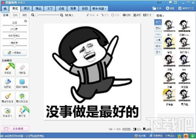Screen dimensions: 196x139
Task: Open the 美化教程 beautify tutorial button
Action: coord(15,129)
